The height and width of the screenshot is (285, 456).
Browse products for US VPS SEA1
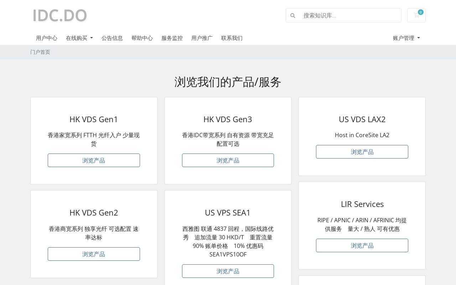(228, 271)
